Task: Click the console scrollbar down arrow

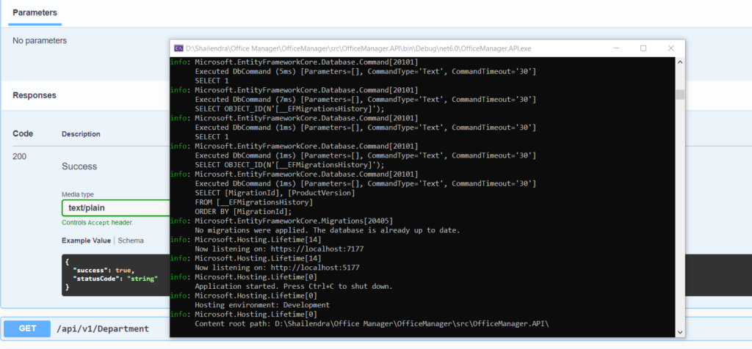Action: tap(680, 332)
